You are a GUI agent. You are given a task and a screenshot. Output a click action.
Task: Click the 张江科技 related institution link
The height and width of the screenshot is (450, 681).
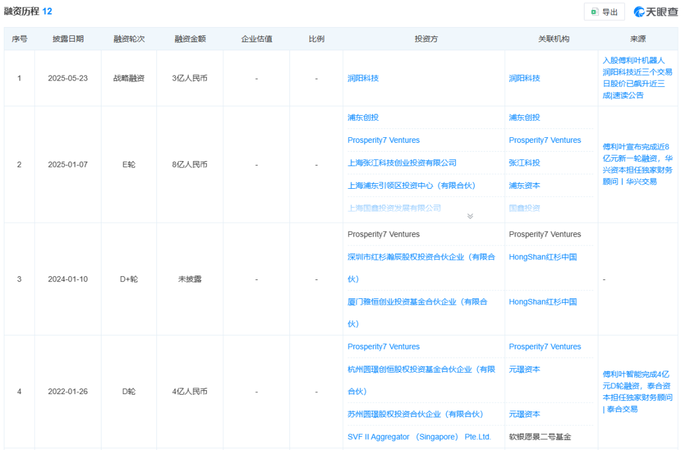(525, 163)
